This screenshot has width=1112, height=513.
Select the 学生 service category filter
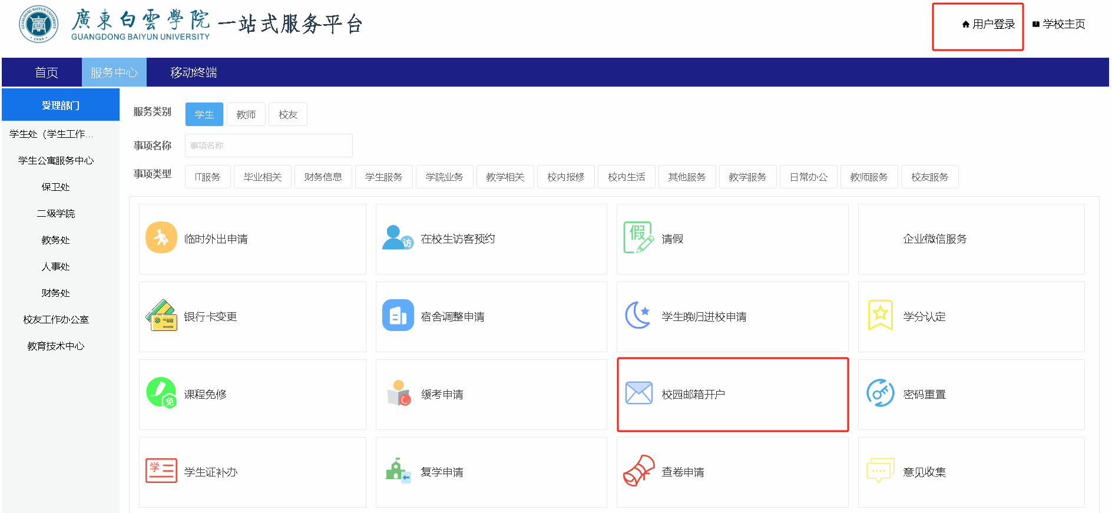pos(204,114)
